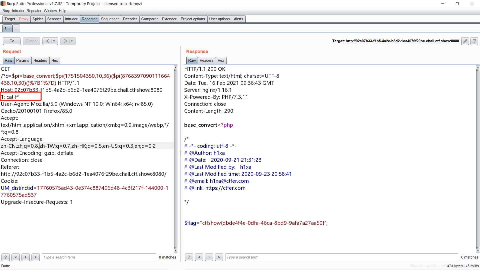Switch to the Scanner tab
Screen dimensions: 480x270
click(54, 19)
